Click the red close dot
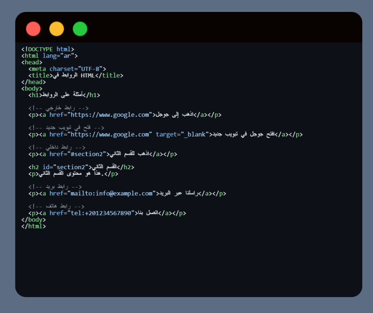 coord(33,29)
